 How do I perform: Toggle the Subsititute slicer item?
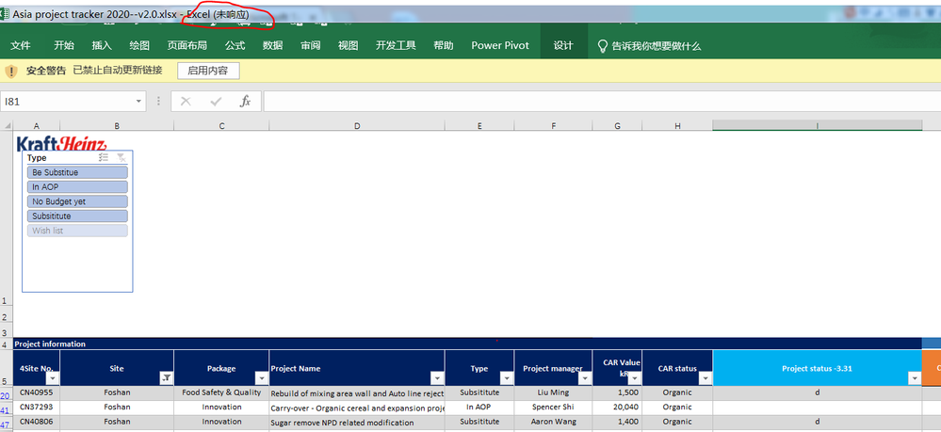(x=77, y=216)
